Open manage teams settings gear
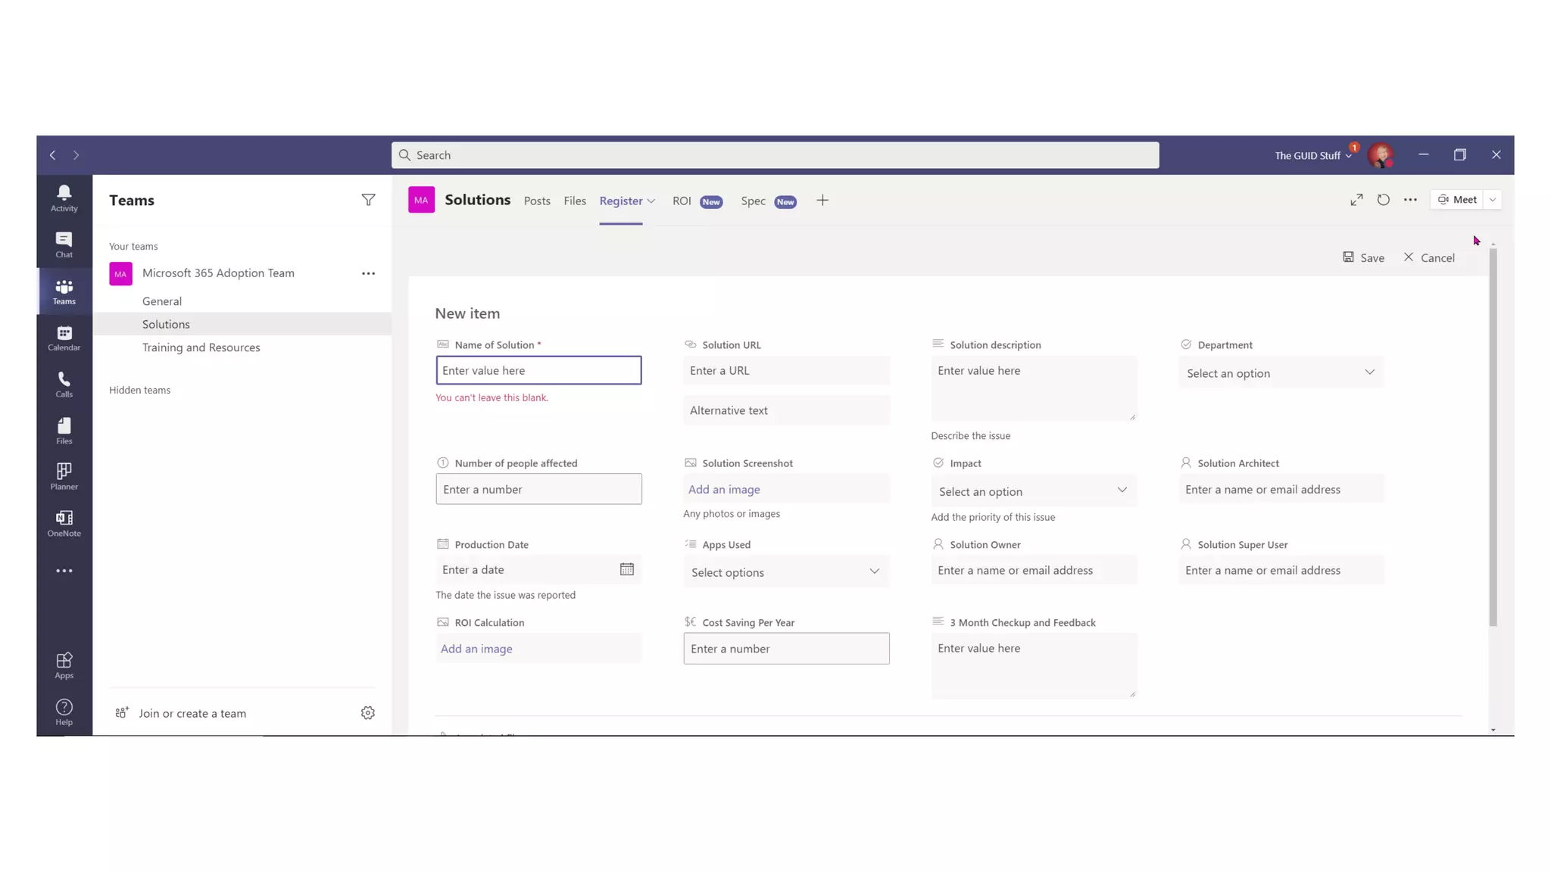1551x872 pixels. 367,713
